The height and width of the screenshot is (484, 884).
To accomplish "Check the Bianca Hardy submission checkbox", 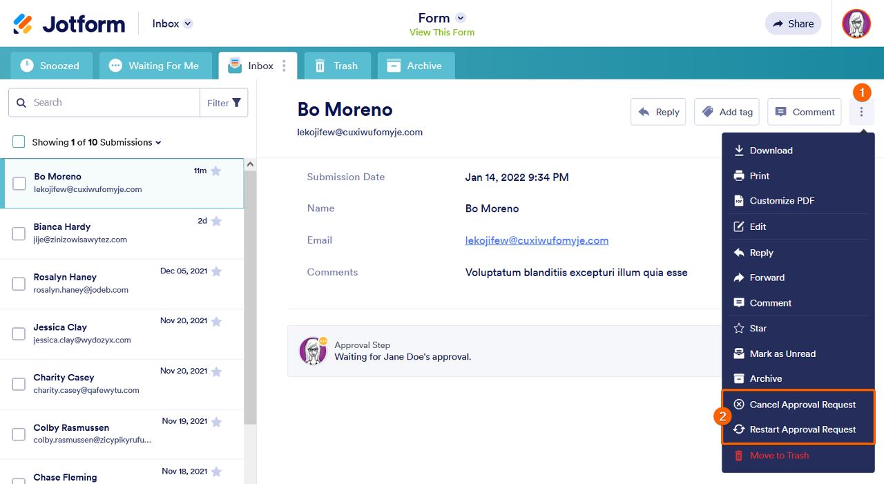I will [19, 233].
